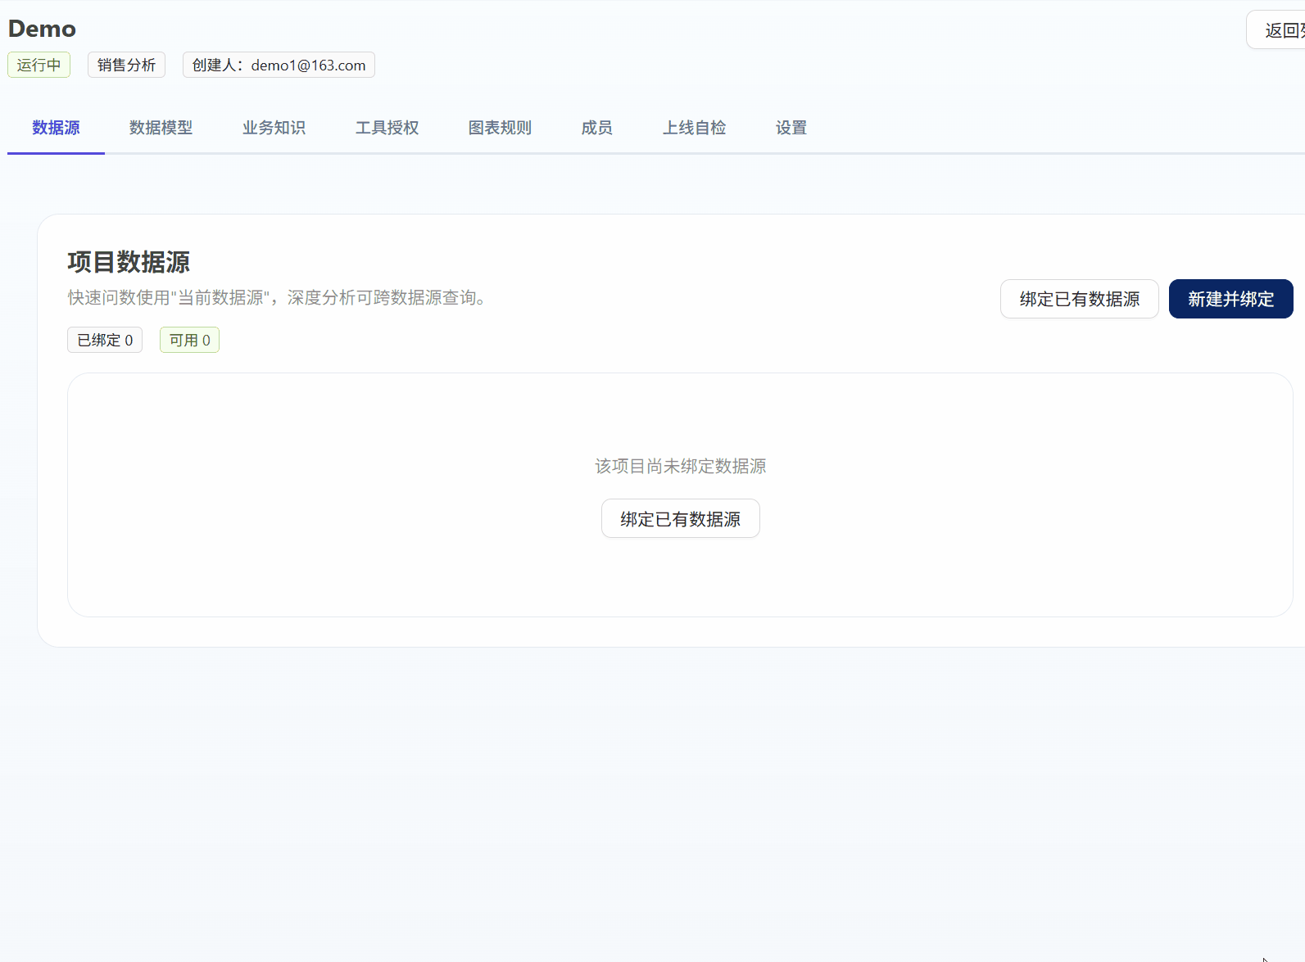Click the 可用 0 badge
This screenshot has height=962, width=1305.
coord(189,340)
